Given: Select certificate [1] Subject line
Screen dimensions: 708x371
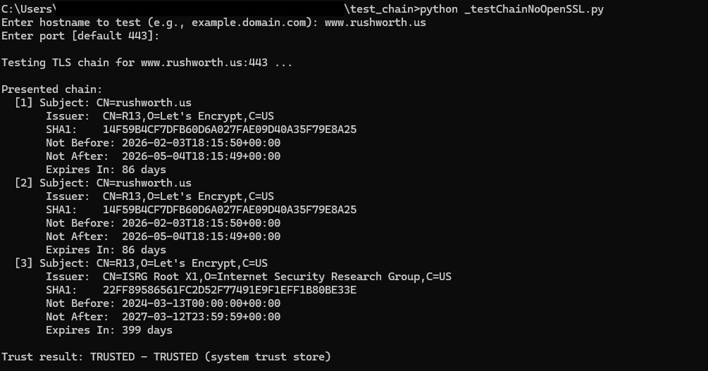Looking at the screenshot, I should pyautogui.click(x=103, y=103).
